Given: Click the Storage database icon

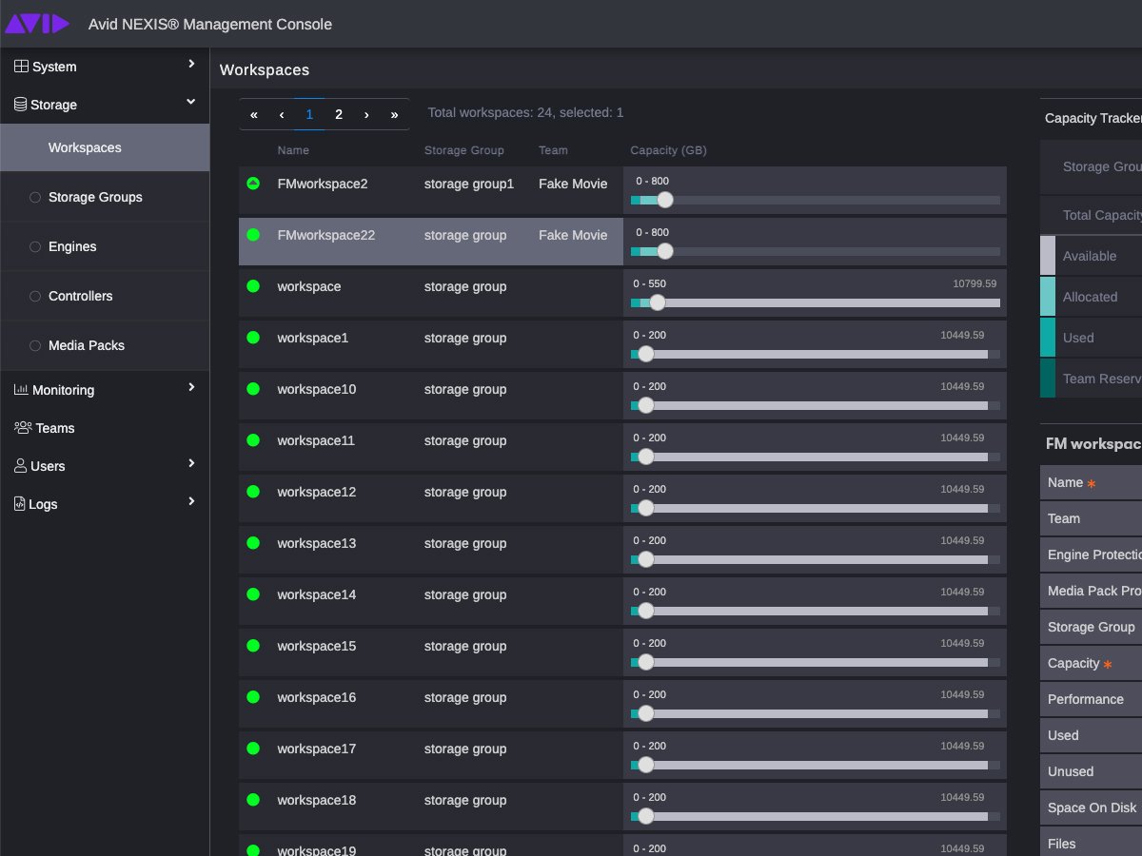Looking at the screenshot, I should pos(20,105).
